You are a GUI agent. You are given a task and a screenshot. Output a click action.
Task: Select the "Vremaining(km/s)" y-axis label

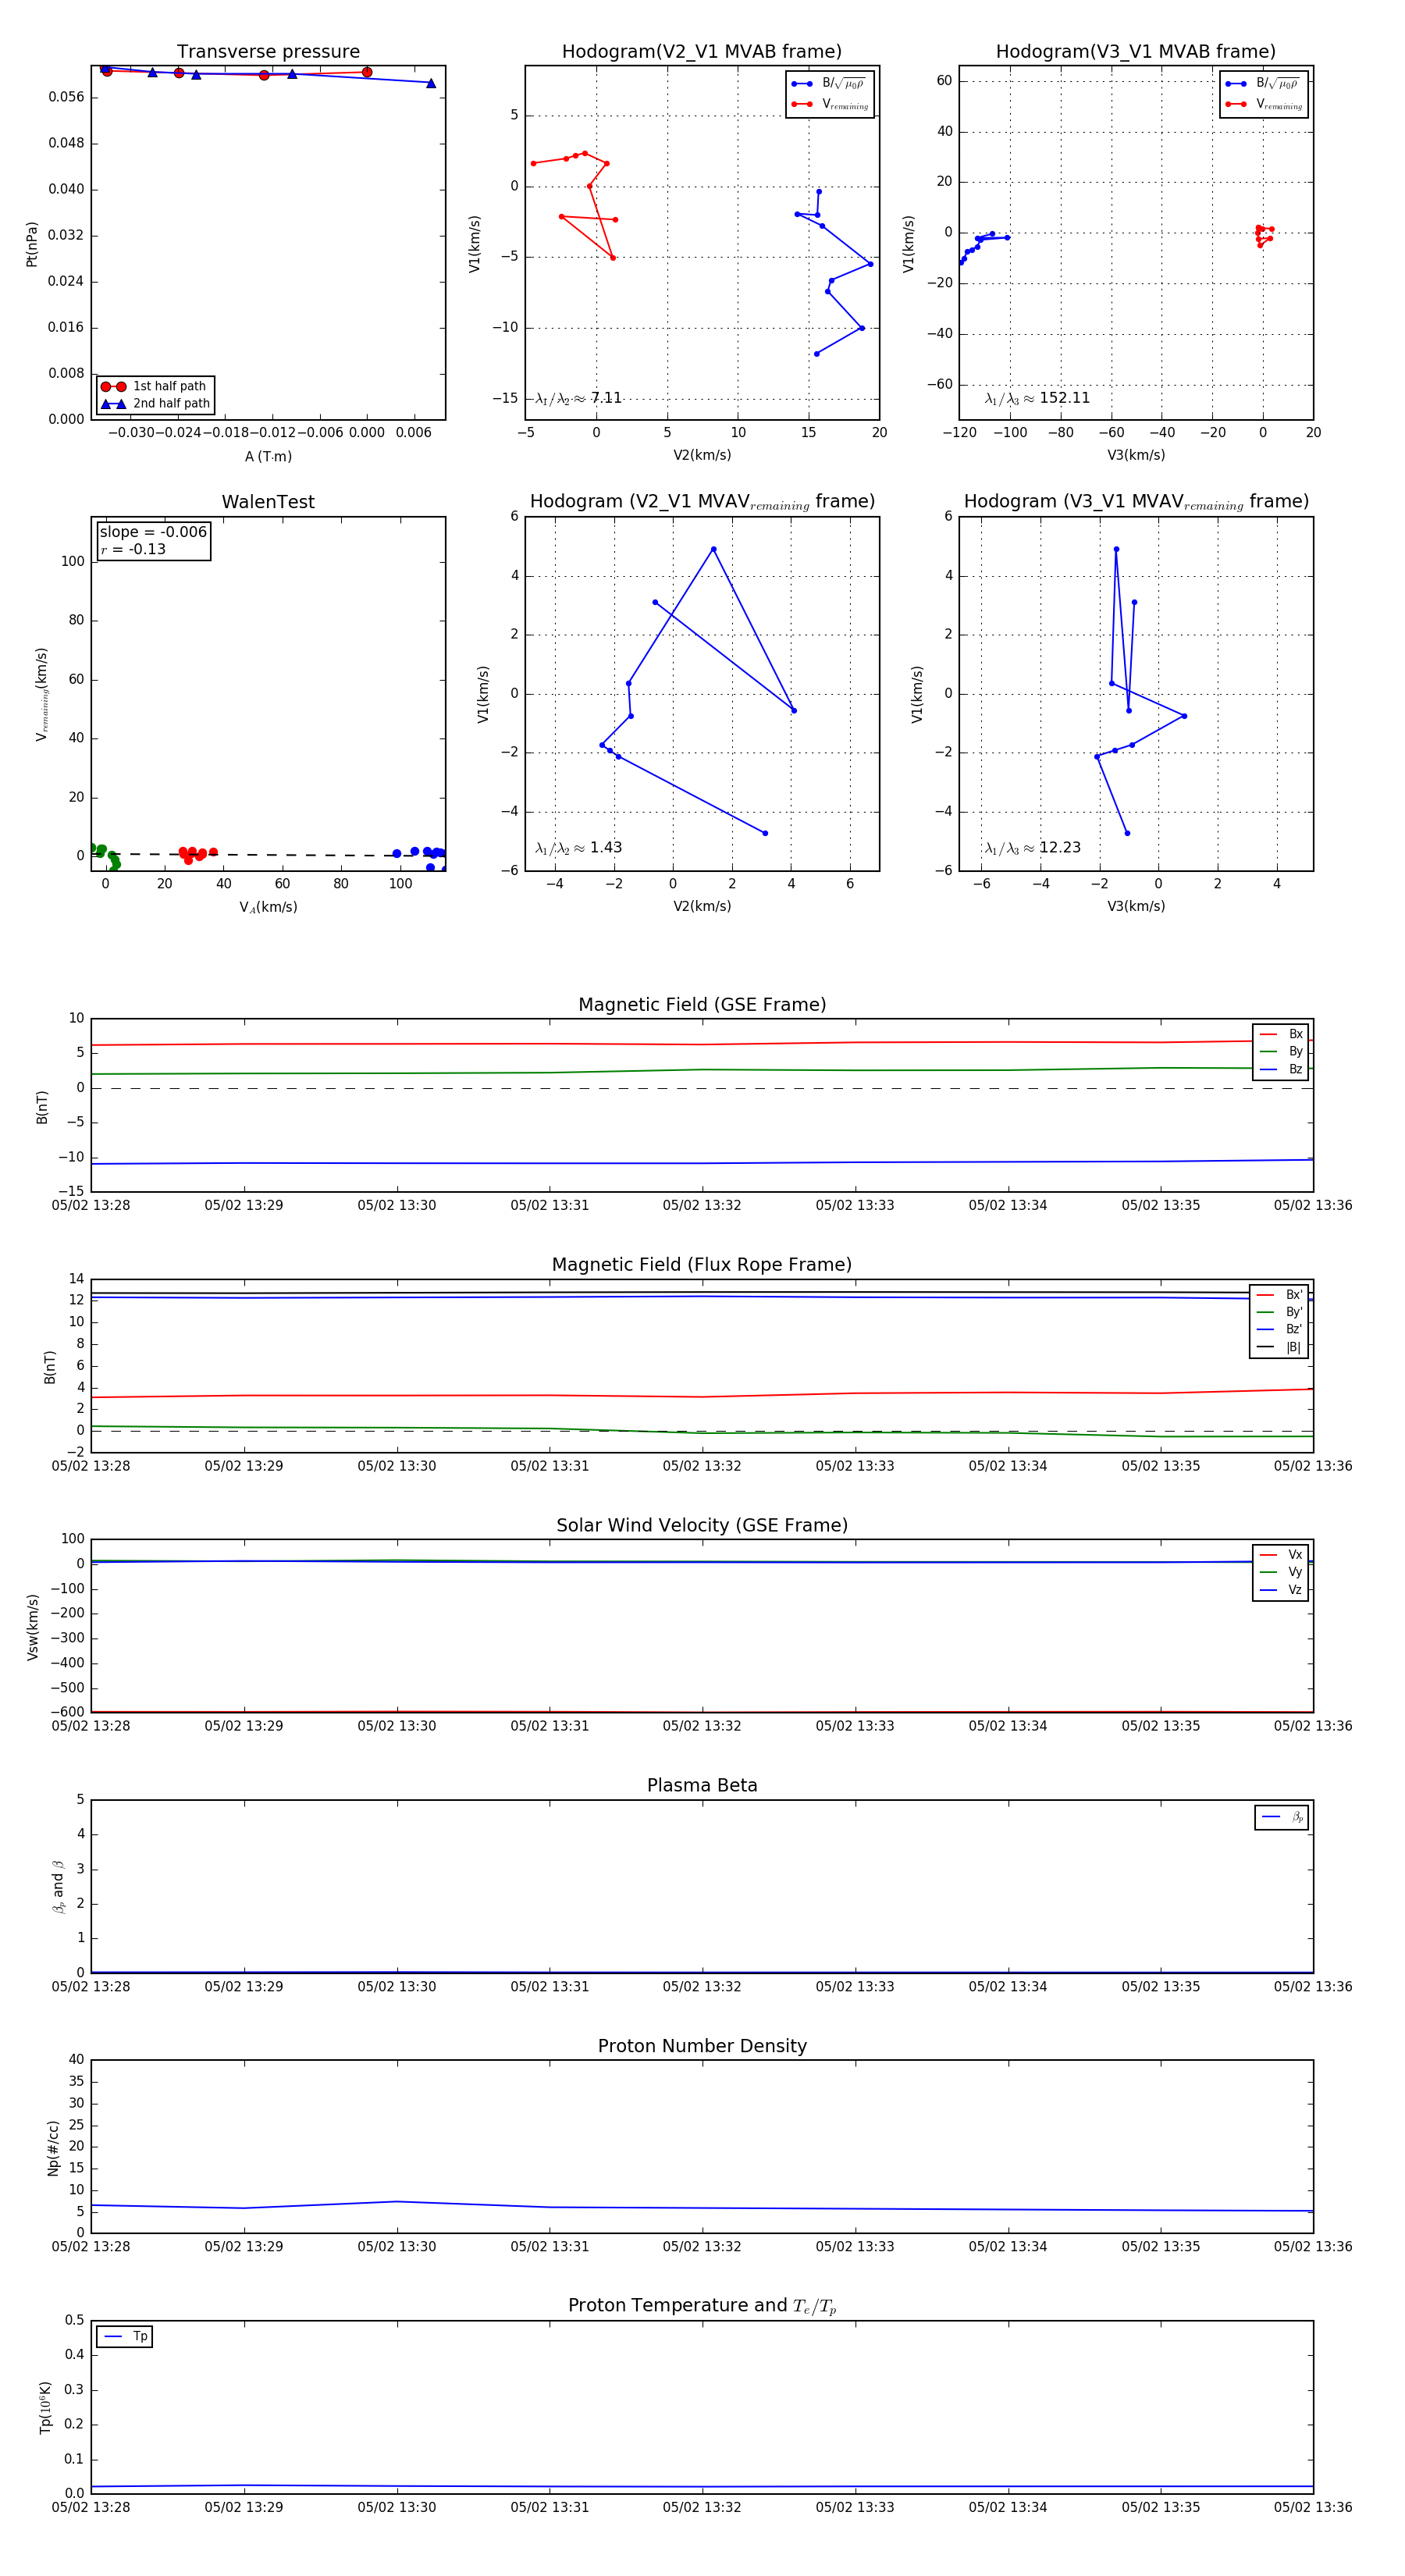(x=42, y=694)
